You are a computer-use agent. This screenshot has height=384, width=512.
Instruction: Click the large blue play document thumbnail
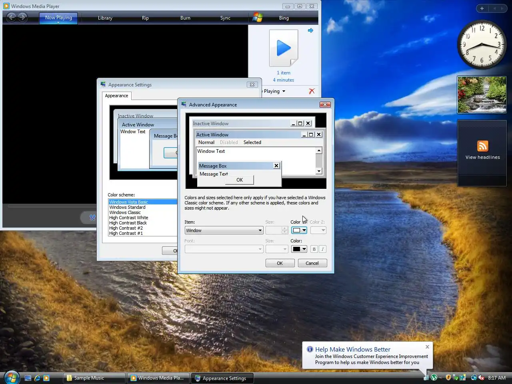point(284,48)
